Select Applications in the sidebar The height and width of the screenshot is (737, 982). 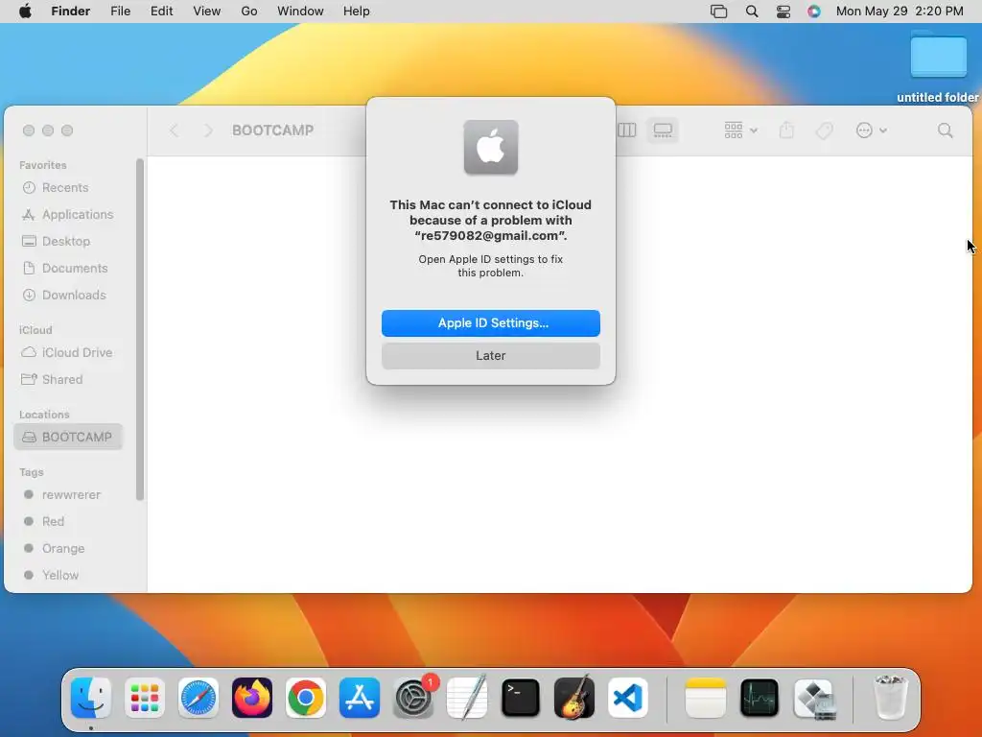click(68, 214)
